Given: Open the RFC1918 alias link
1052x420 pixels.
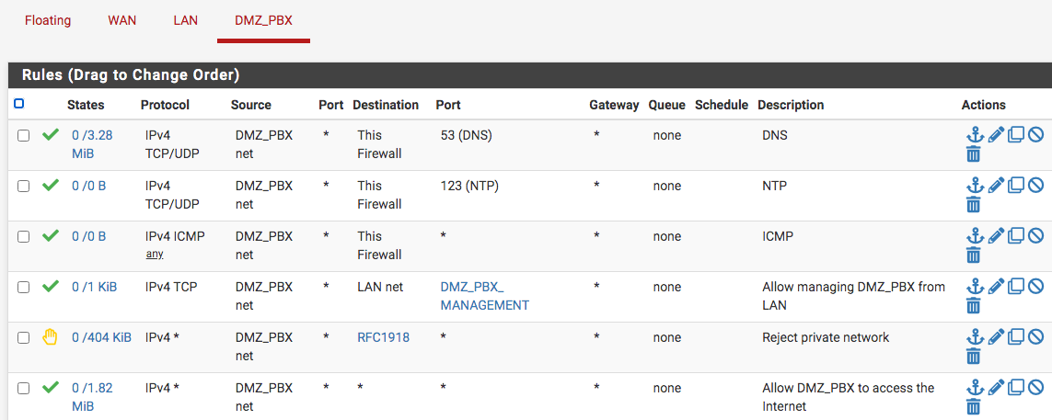Looking at the screenshot, I should click(x=383, y=337).
